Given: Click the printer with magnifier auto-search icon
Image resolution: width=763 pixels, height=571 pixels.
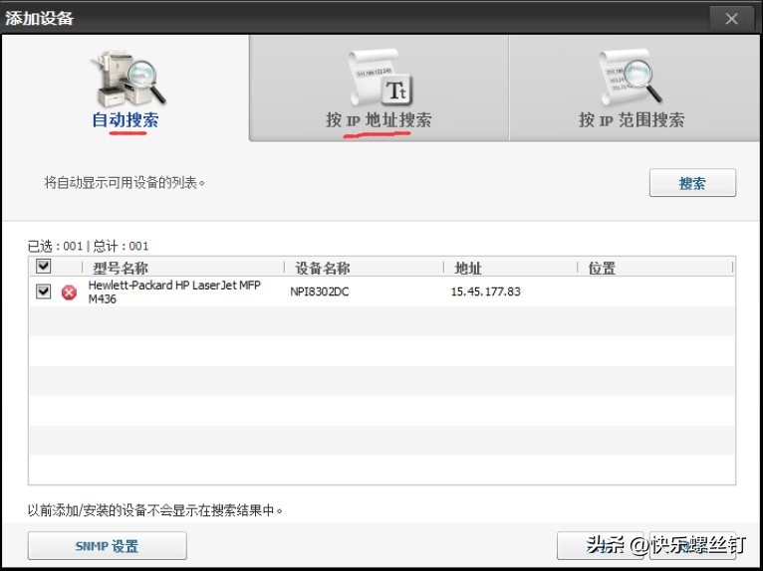Looking at the screenshot, I should (x=128, y=79).
